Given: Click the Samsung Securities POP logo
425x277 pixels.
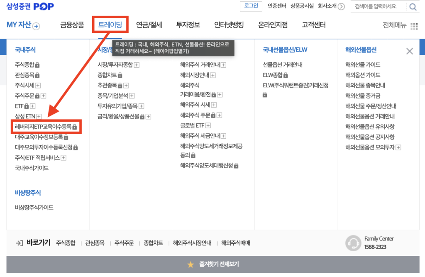Looking at the screenshot, I should click(30, 6).
